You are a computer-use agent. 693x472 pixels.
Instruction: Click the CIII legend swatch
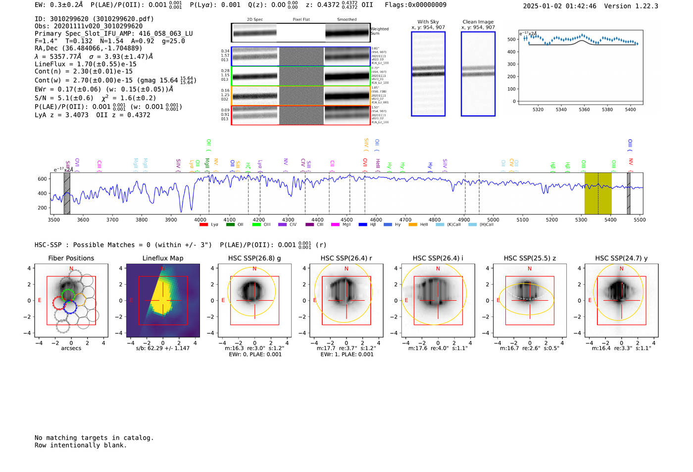[310, 225]
